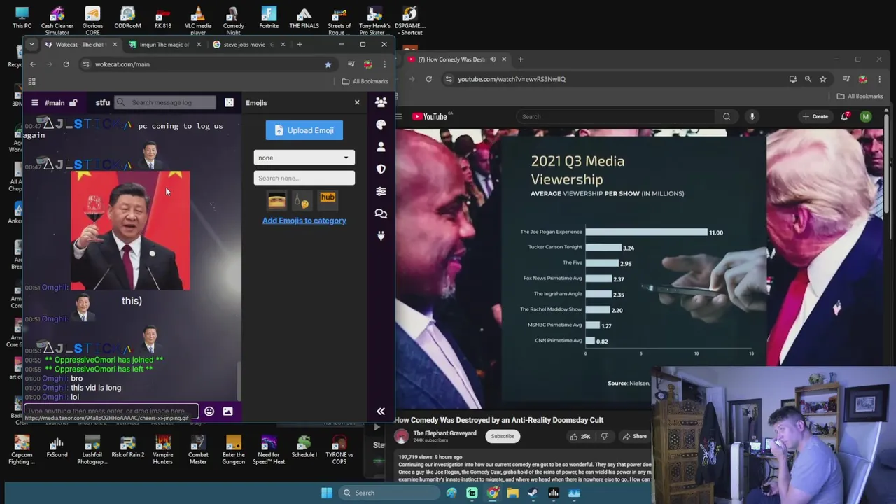Open the chat bubbles sidebar icon
Image resolution: width=896 pixels, height=504 pixels.
381,213
